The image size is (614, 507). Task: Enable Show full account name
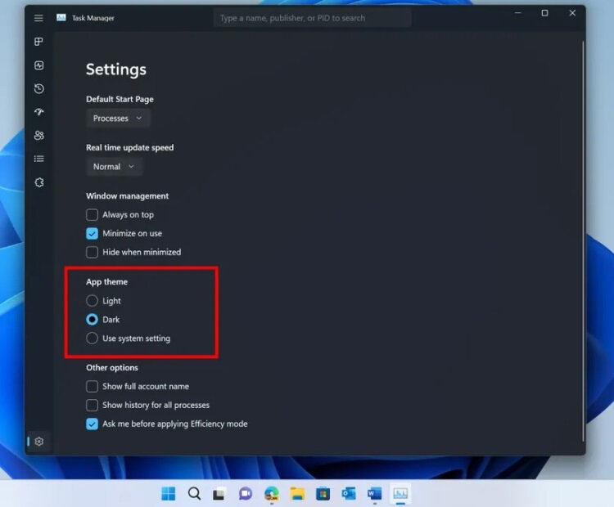click(92, 387)
